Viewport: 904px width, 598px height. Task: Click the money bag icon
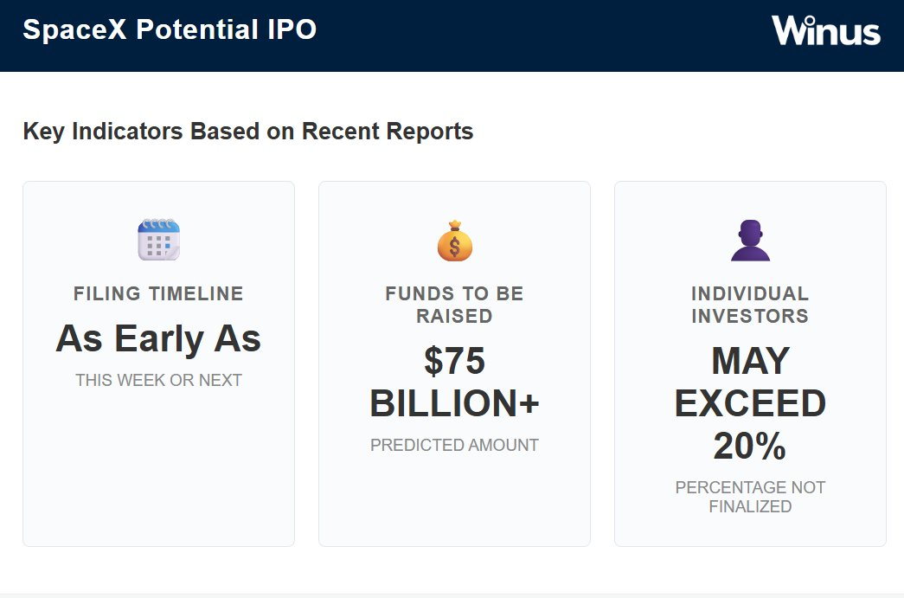(x=454, y=241)
